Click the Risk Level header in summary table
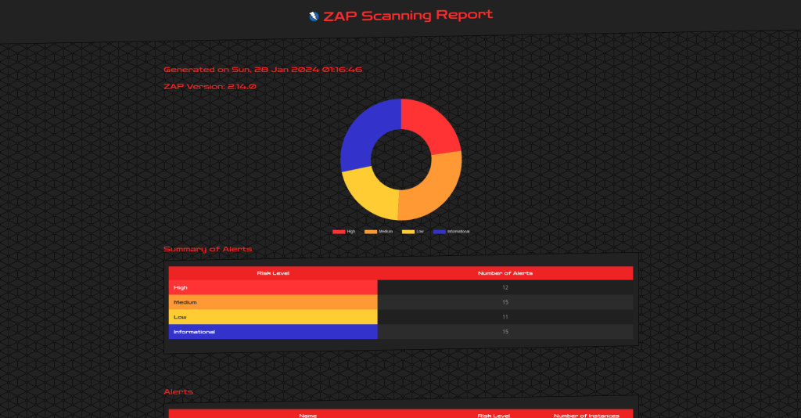Viewport: 801px width, 418px height. click(273, 273)
